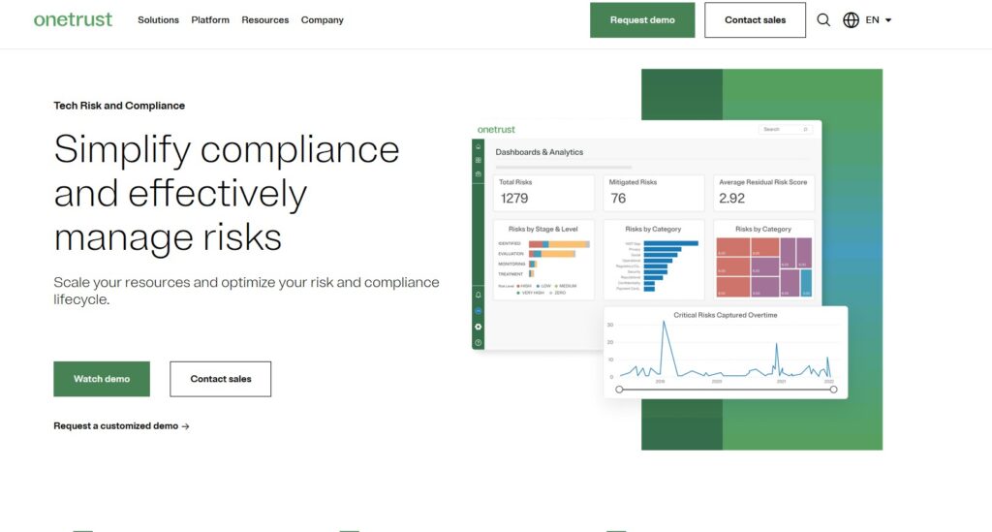
Task: Click the home icon in dashboard sidebar
Action: (479, 146)
